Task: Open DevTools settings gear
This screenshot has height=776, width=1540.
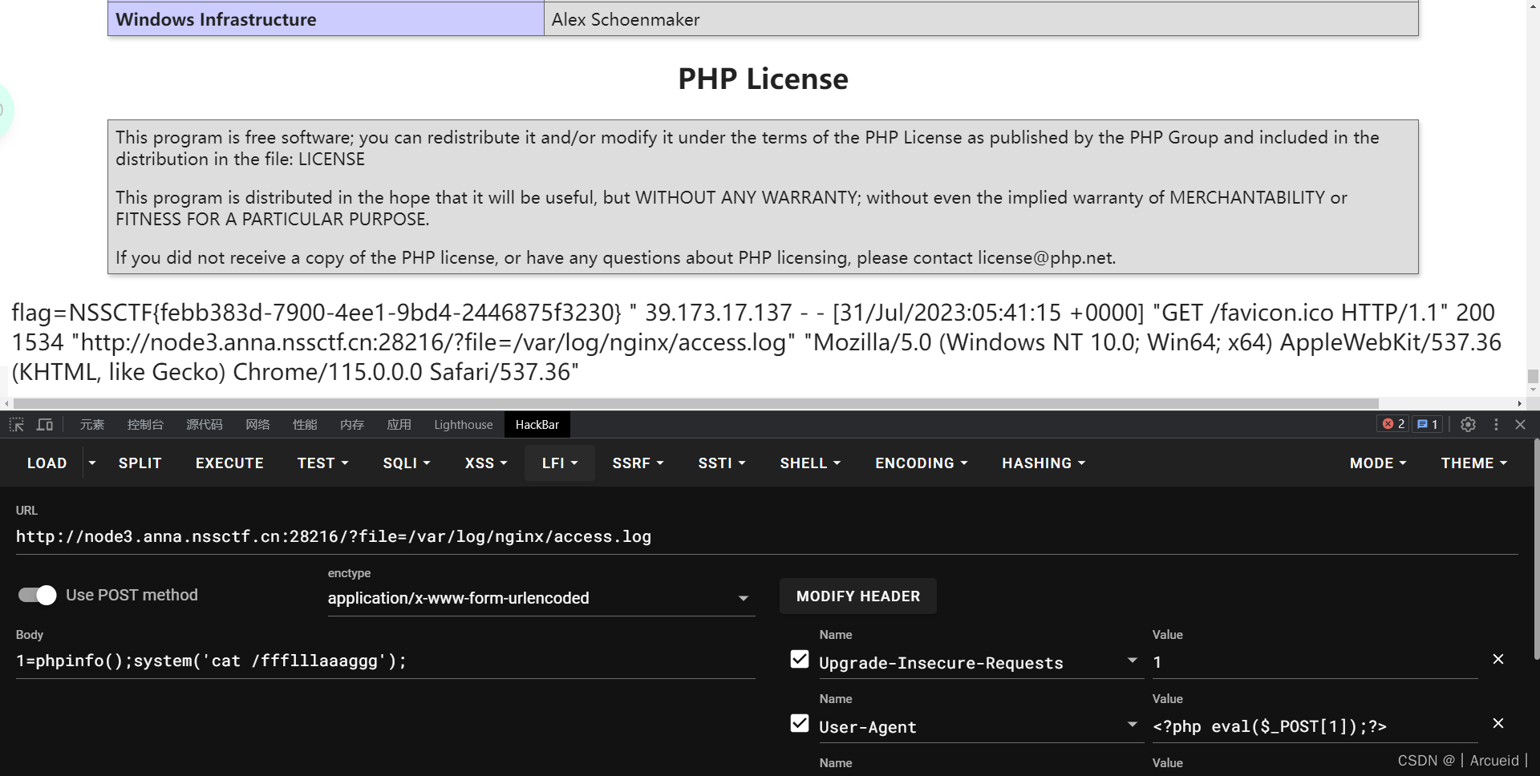Action: pos(1468,425)
